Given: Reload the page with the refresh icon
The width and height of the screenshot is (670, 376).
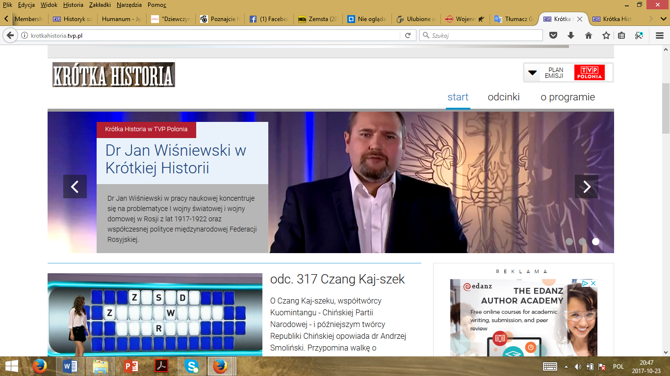Looking at the screenshot, I should (408, 35).
